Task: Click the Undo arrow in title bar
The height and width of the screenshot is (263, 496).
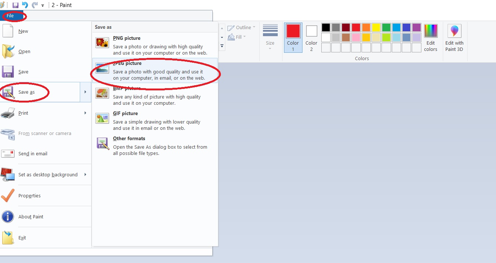Action: pos(25,5)
